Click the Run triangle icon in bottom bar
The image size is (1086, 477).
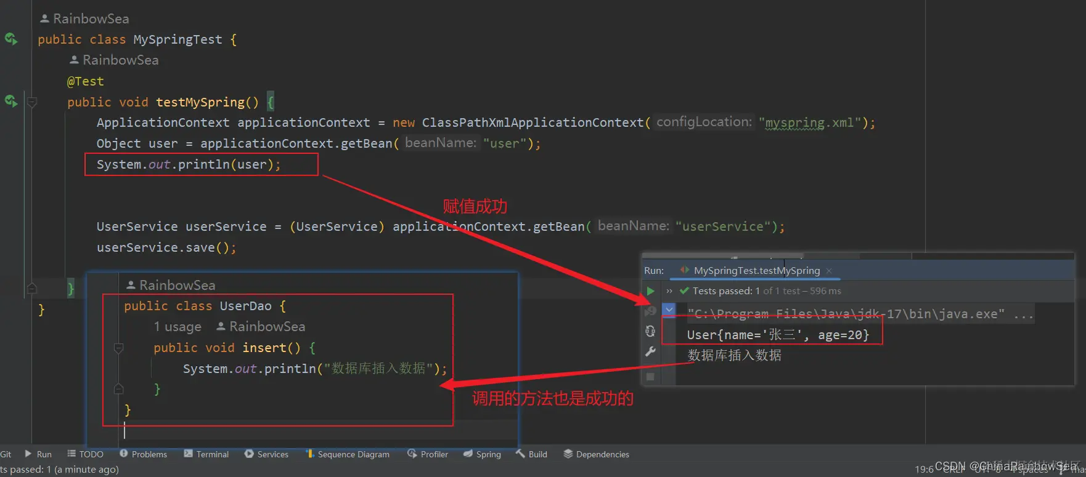28,454
